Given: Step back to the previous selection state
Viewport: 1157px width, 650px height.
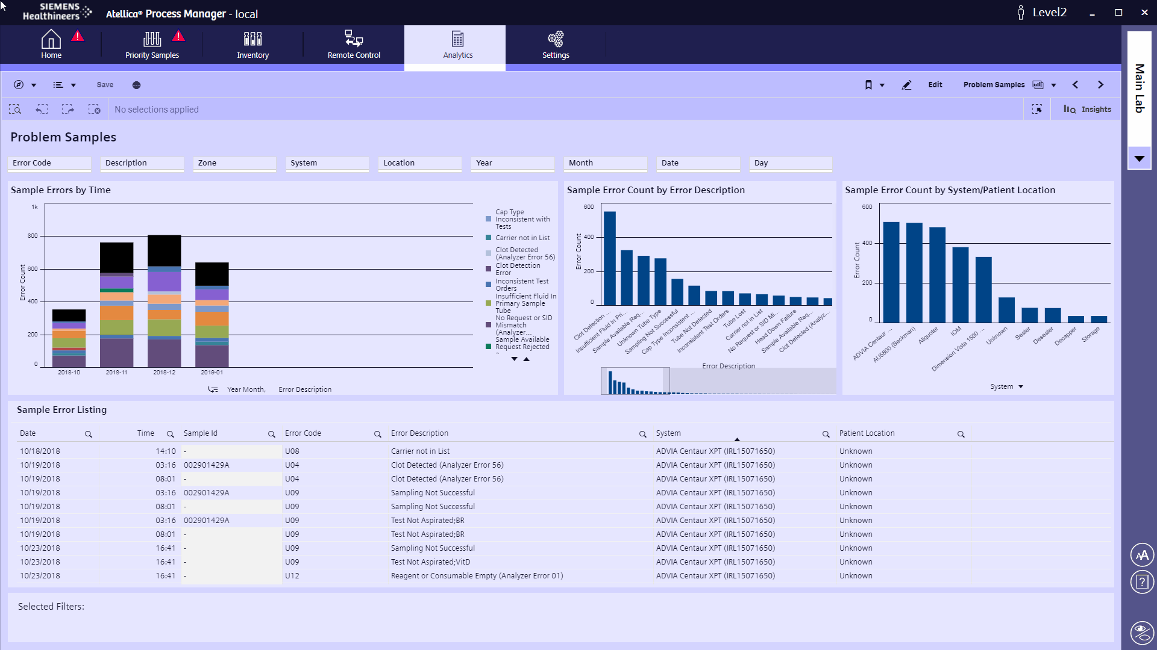Looking at the screenshot, I should [x=42, y=109].
